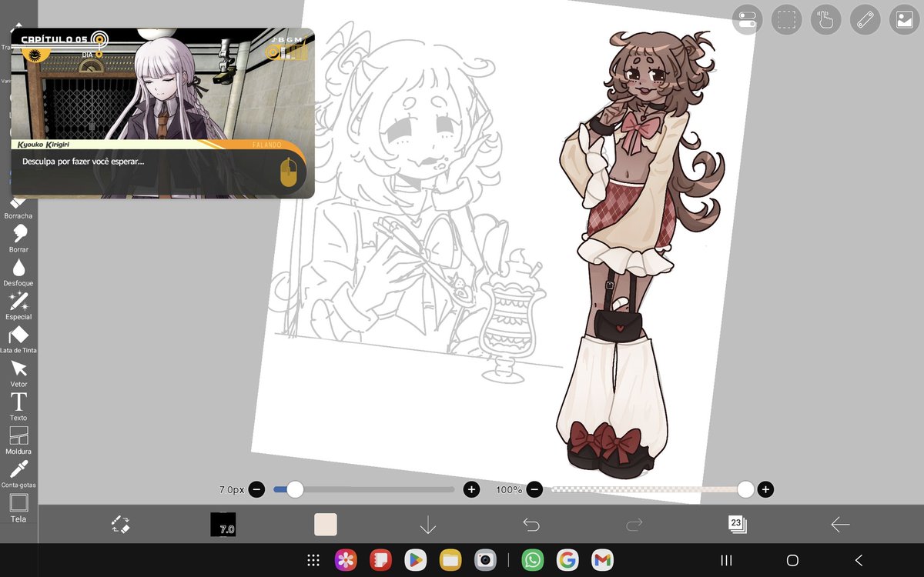Open the beige current color swatch
Viewport: 924px width, 577px height.
pyautogui.click(x=326, y=525)
